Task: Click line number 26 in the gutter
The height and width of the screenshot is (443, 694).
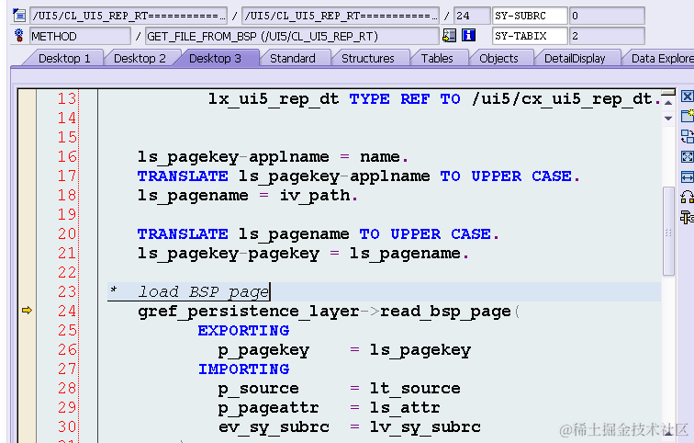Action: point(67,350)
